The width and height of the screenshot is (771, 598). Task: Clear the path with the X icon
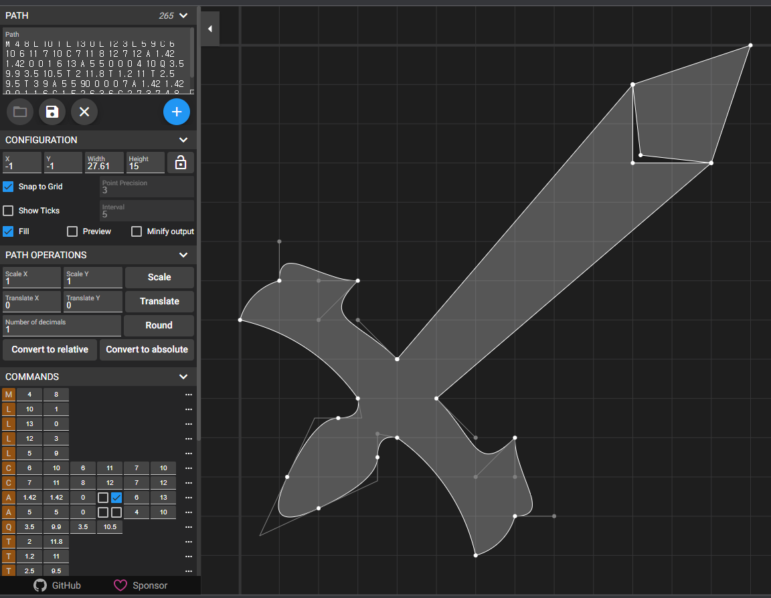point(84,112)
